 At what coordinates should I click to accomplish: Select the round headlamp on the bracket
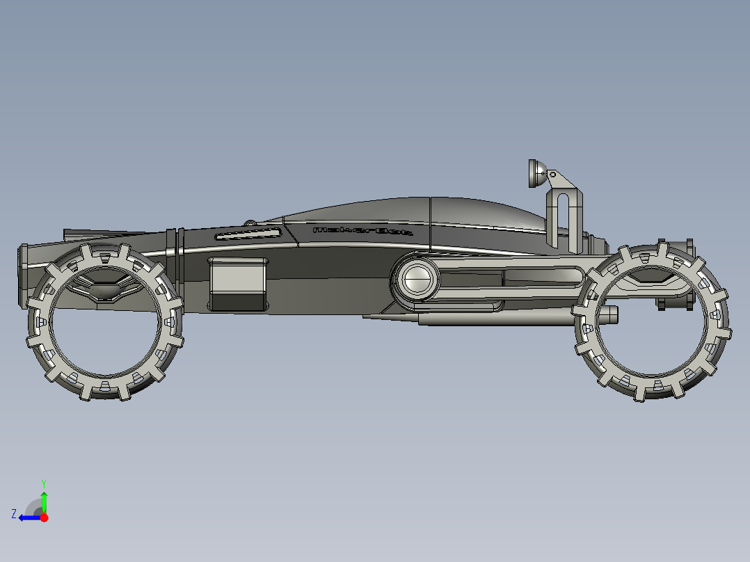[538, 173]
